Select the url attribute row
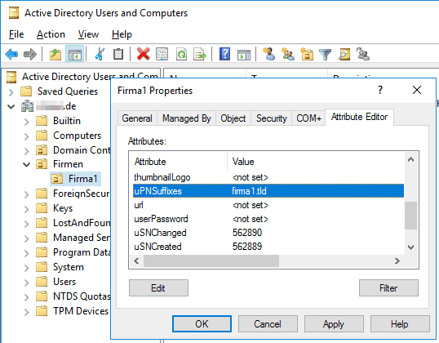 tap(268, 205)
